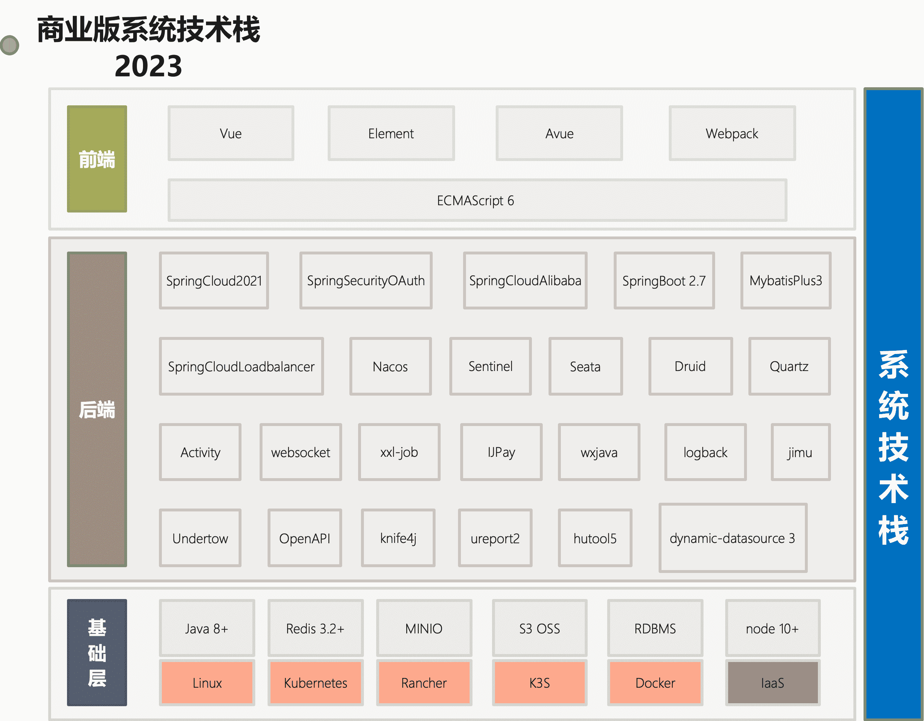Select the dark 基础层 label block
The image size is (924, 721).
pos(97,653)
